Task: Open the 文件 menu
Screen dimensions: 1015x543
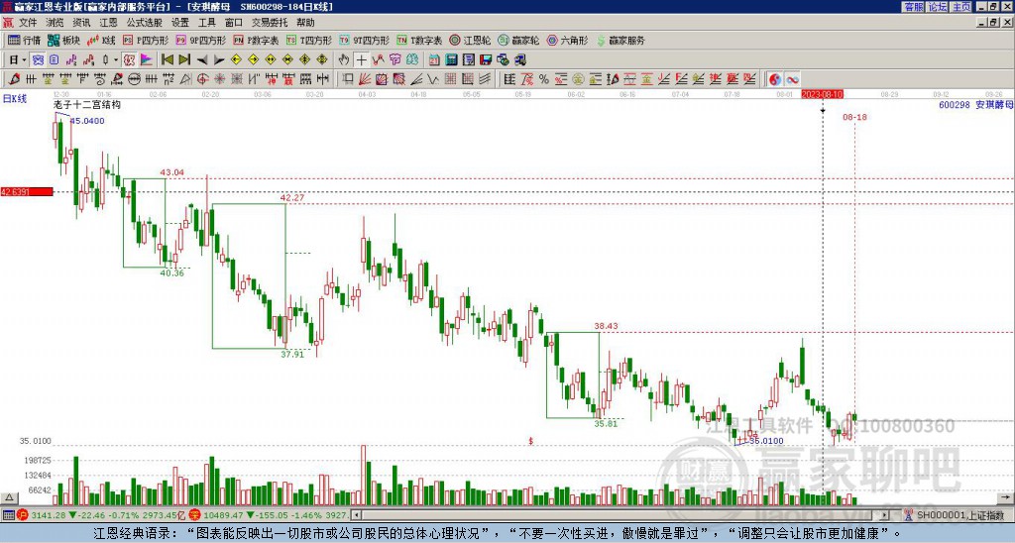Action: point(28,23)
